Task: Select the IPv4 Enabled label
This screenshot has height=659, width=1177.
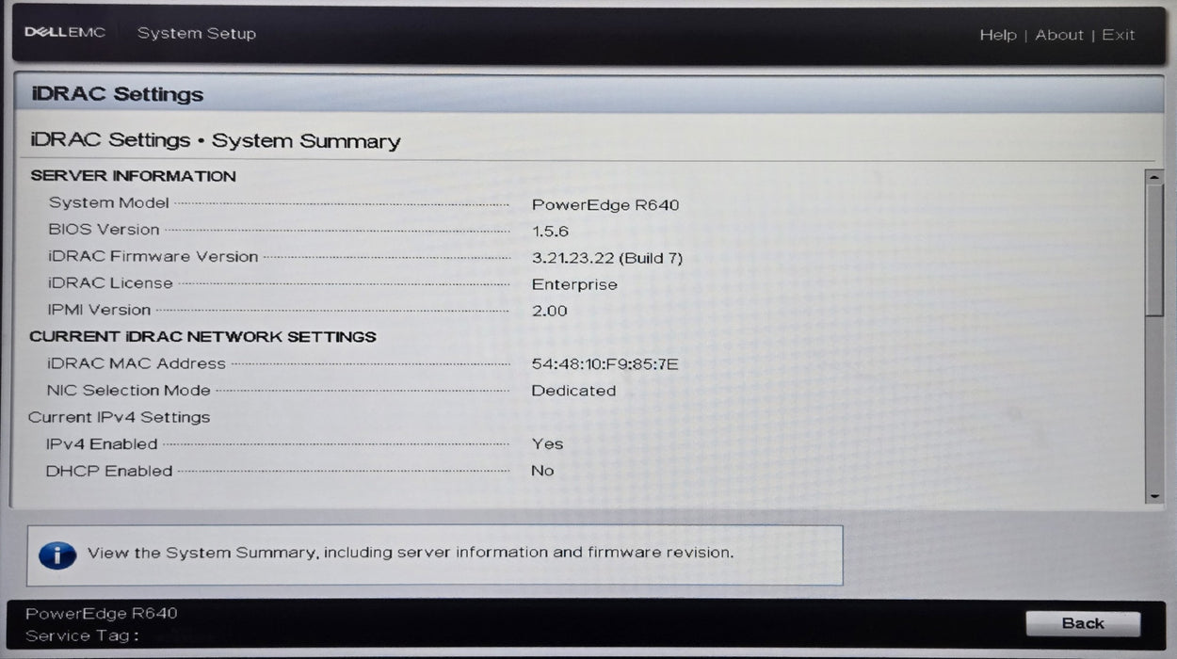Action: [102, 443]
